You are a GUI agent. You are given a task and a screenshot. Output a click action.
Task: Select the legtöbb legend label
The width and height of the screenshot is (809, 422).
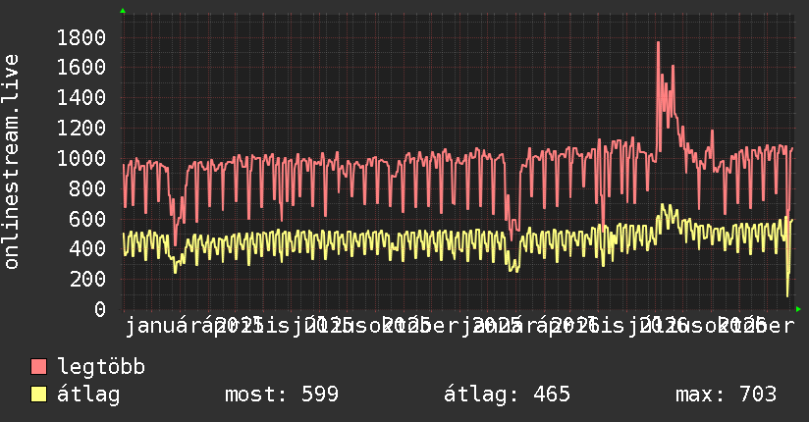[x=101, y=367]
